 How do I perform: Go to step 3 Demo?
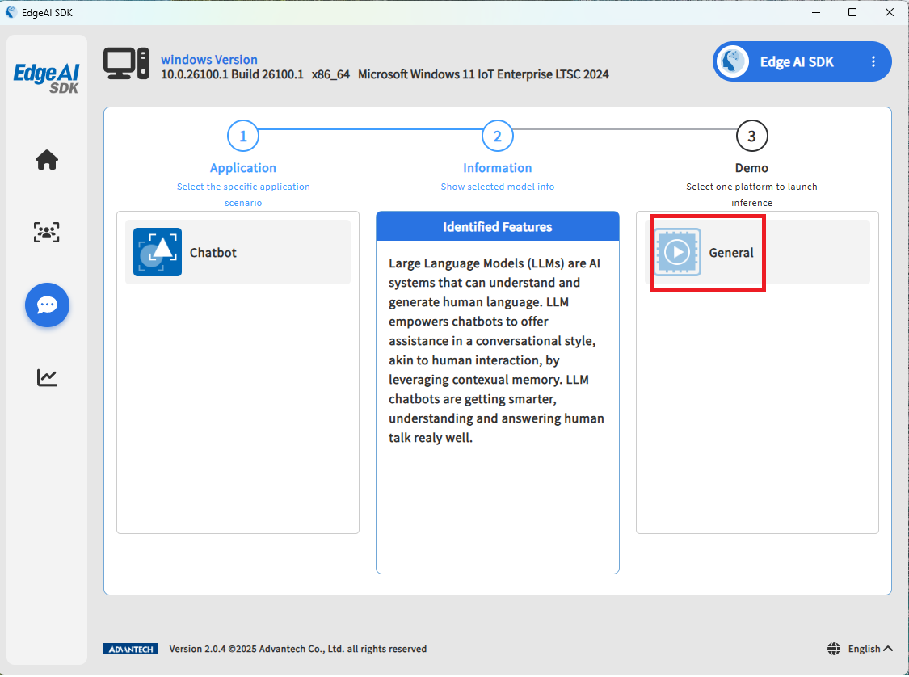[x=751, y=137]
